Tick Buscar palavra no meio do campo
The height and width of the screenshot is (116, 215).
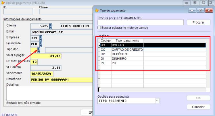pos(99,28)
